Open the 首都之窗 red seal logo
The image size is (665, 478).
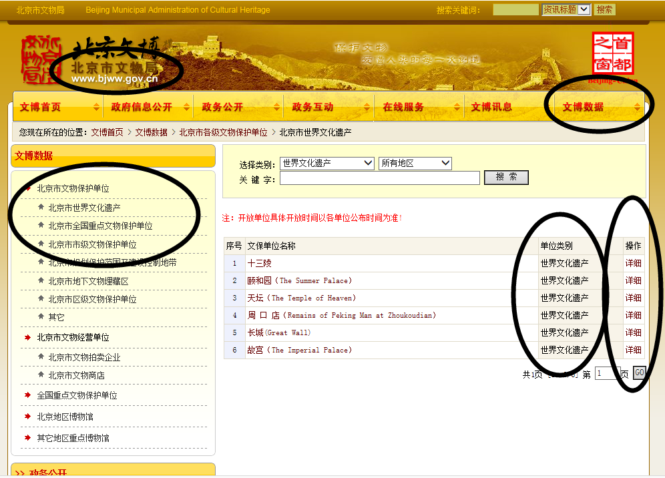click(x=612, y=53)
